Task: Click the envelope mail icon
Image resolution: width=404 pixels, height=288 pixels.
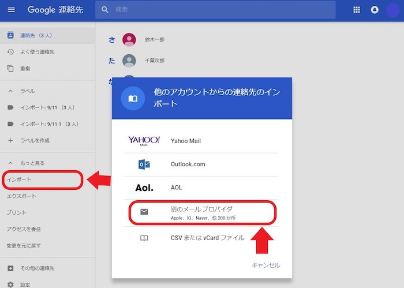Action: coord(144,212)
